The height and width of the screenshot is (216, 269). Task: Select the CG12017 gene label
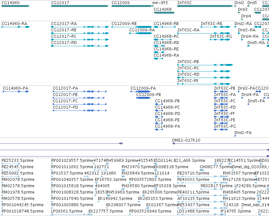click(x=60, y=3)
